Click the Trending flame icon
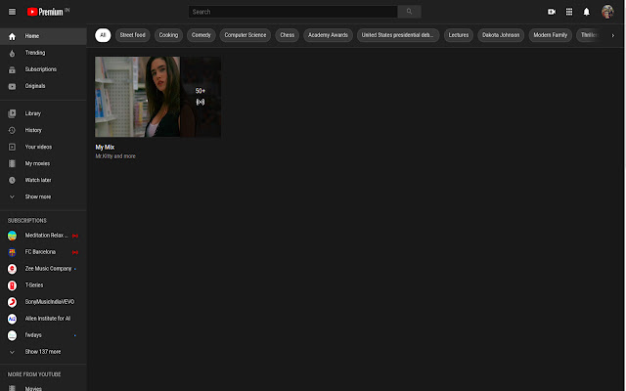Screen dimensions: 626x391 point(12,53)
